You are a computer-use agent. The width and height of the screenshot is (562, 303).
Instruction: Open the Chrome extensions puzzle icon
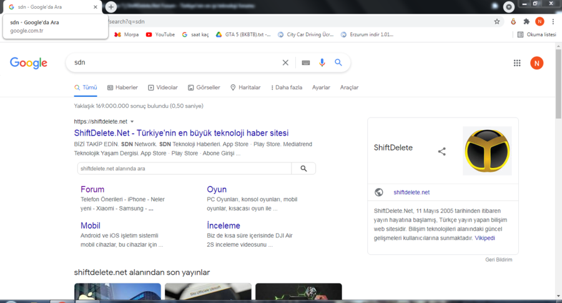526,21
